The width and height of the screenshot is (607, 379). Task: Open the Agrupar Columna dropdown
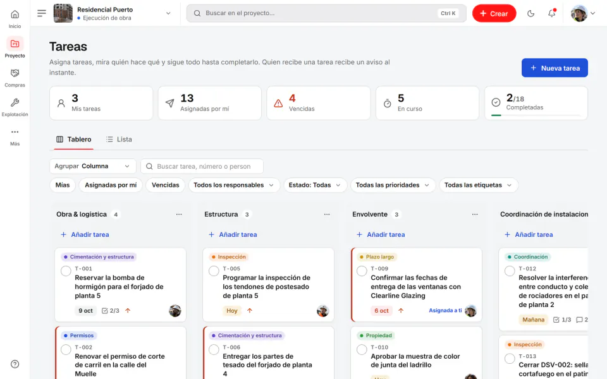pyautogui.click(x=93, y=166)
